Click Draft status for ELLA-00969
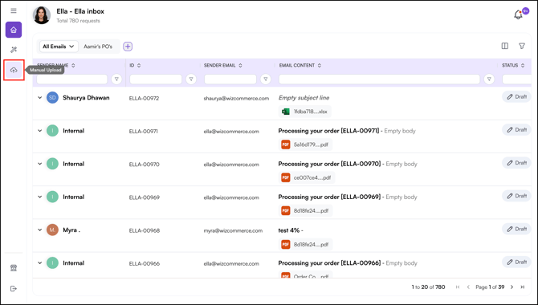 tap(516, 196)
